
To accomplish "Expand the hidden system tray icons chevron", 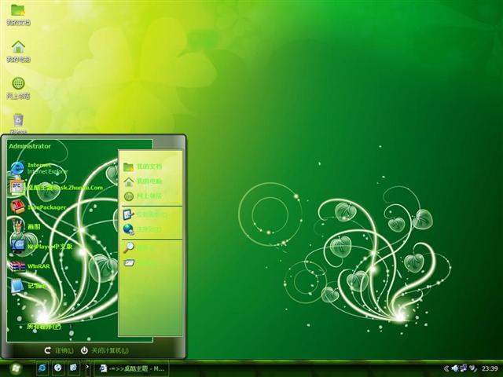I will [446, 368].
